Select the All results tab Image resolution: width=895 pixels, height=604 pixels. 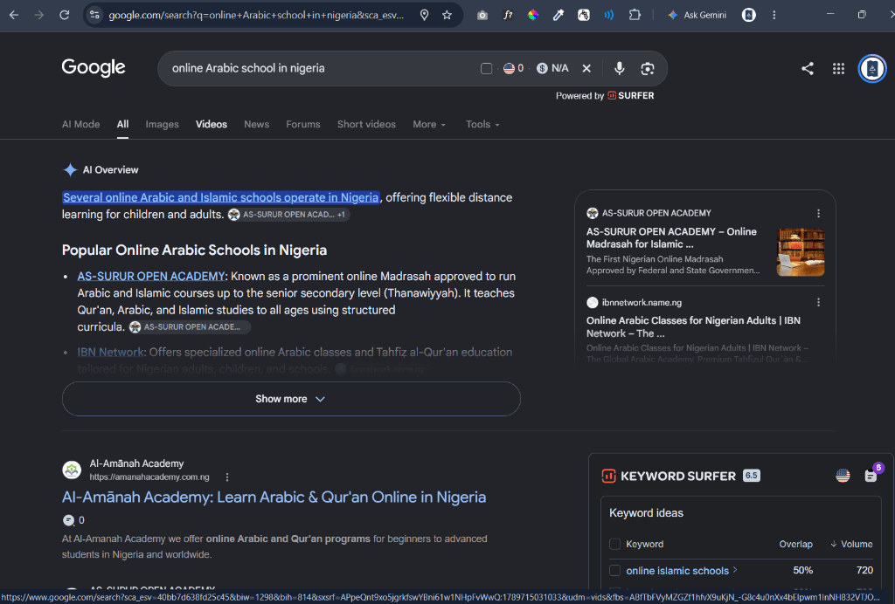click(122, 124)
